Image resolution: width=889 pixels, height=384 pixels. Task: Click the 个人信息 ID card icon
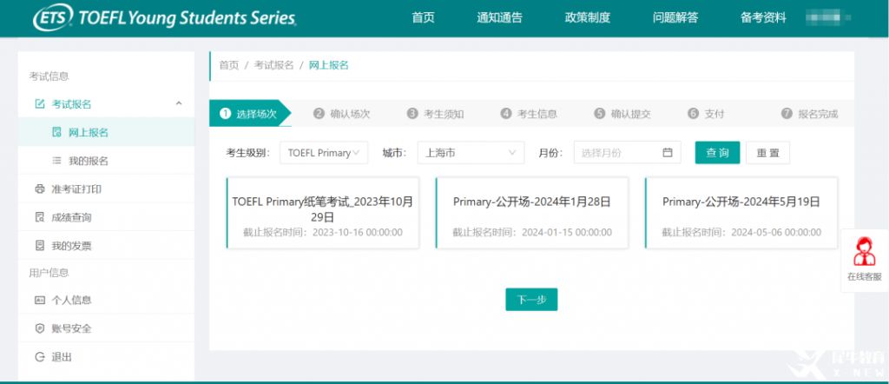pos(39,300)
